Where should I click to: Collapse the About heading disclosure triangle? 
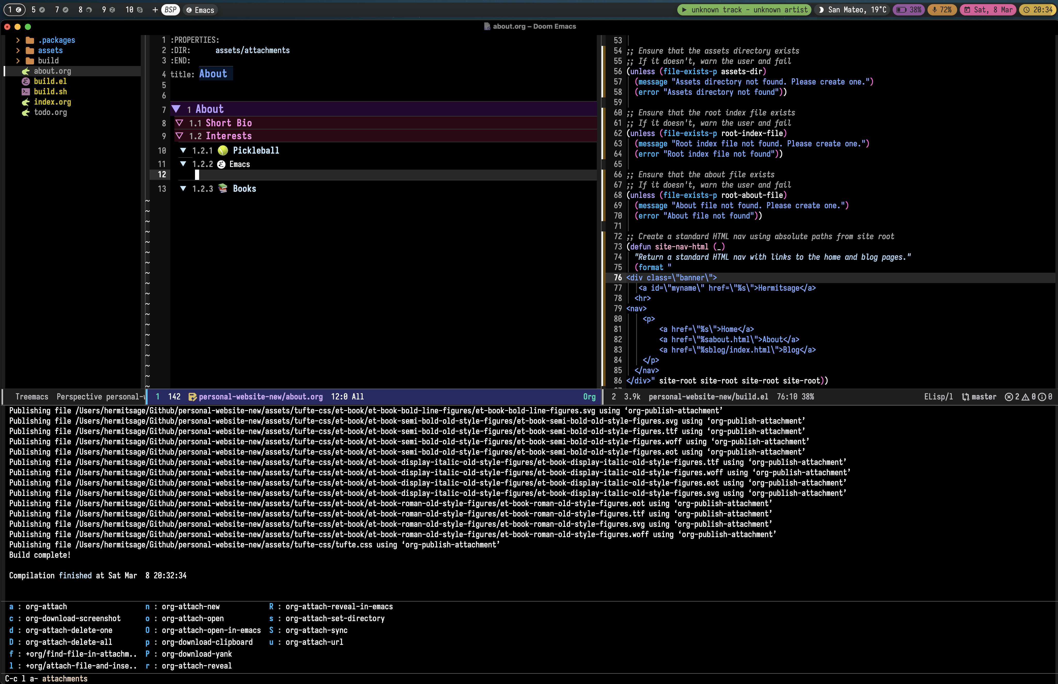[x=176, y=109]
